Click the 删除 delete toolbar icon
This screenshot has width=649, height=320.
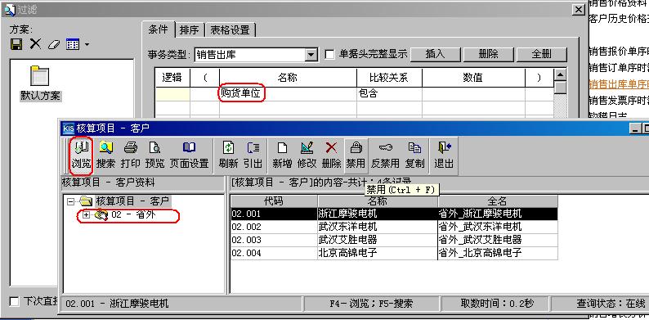(x=331, y=155)
